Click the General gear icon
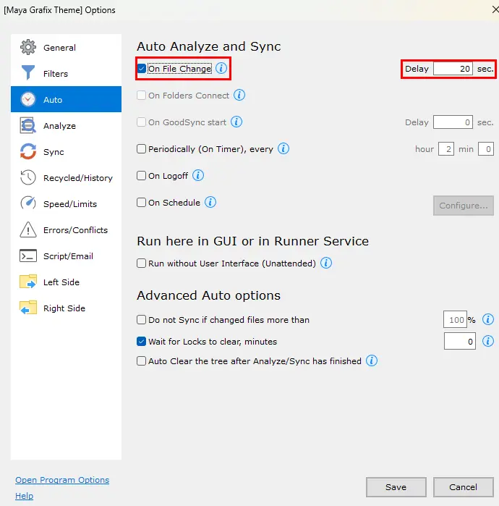The height and width of the screenshot is (506, 499). tap(28, 47)
